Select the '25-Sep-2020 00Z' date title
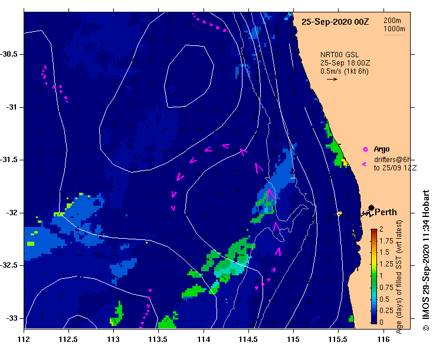The height and width of the screenshot is (349, 436). pos(335,22)
